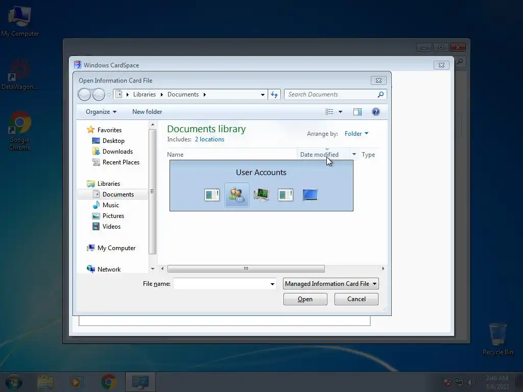Image resolution: width=523 pixels, height=392 pixels.
Task: Select the monitor with green graph icon in switcher
Action: (261, 194)
